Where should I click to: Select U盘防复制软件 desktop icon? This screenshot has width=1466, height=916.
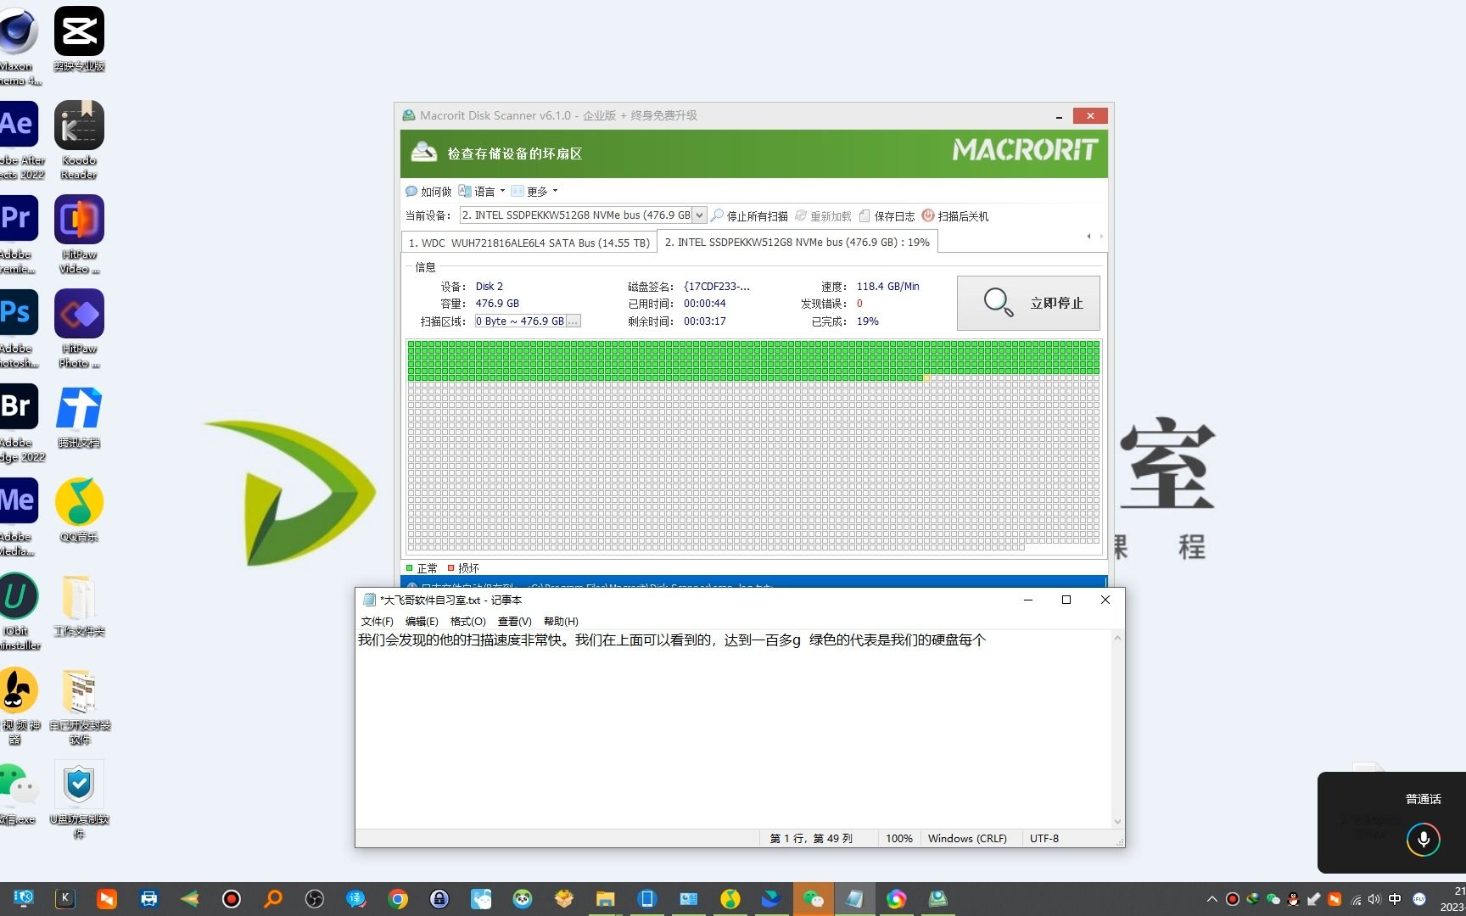[79, 799]
